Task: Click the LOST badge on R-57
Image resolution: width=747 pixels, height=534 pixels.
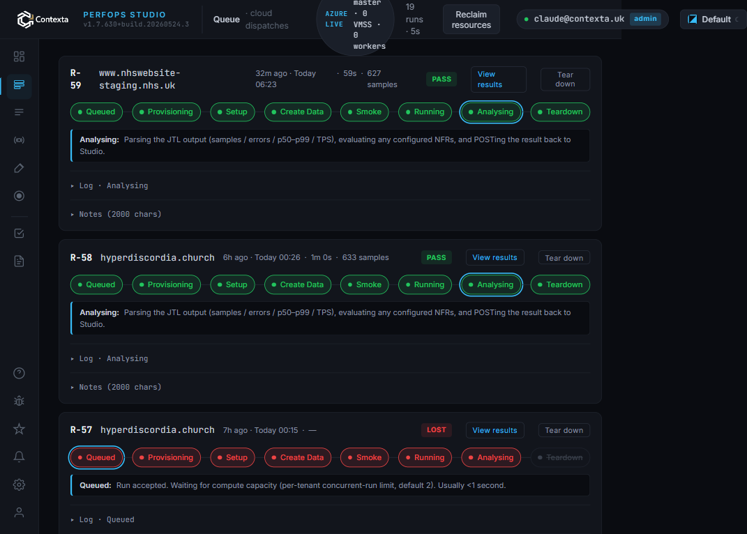Action: [437, 430]
